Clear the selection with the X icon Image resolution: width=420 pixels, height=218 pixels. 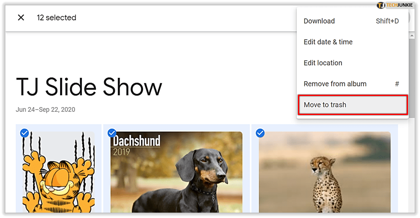coord(21,18)
